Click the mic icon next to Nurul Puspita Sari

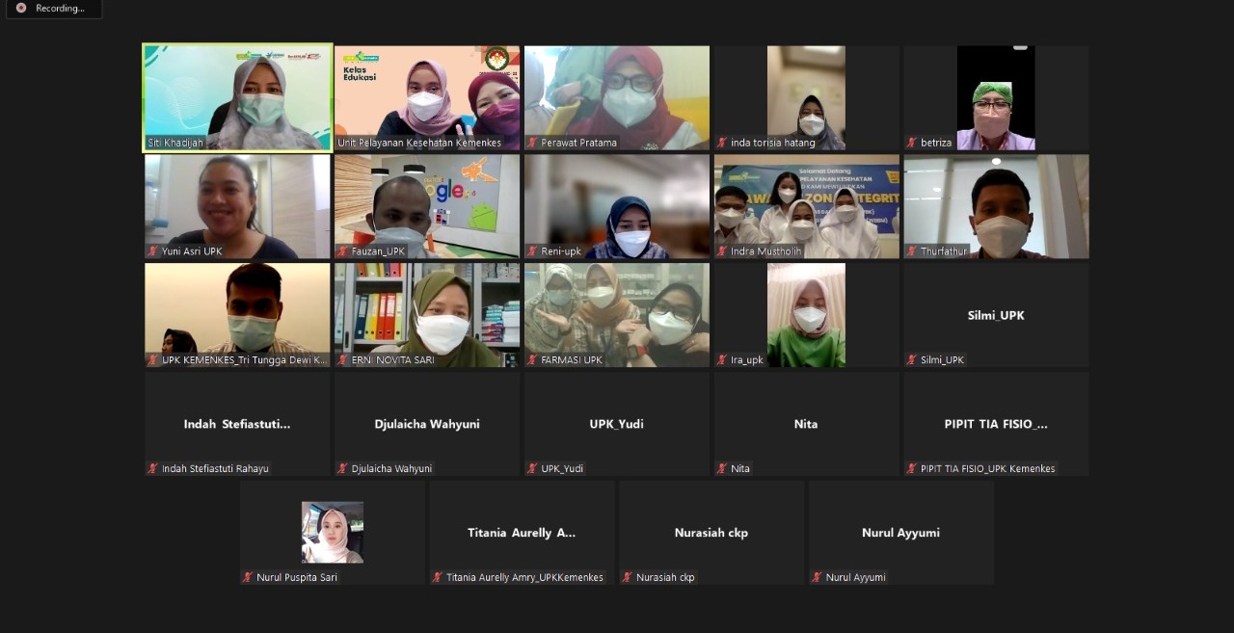pyautogui.click(x=247, y=578)
